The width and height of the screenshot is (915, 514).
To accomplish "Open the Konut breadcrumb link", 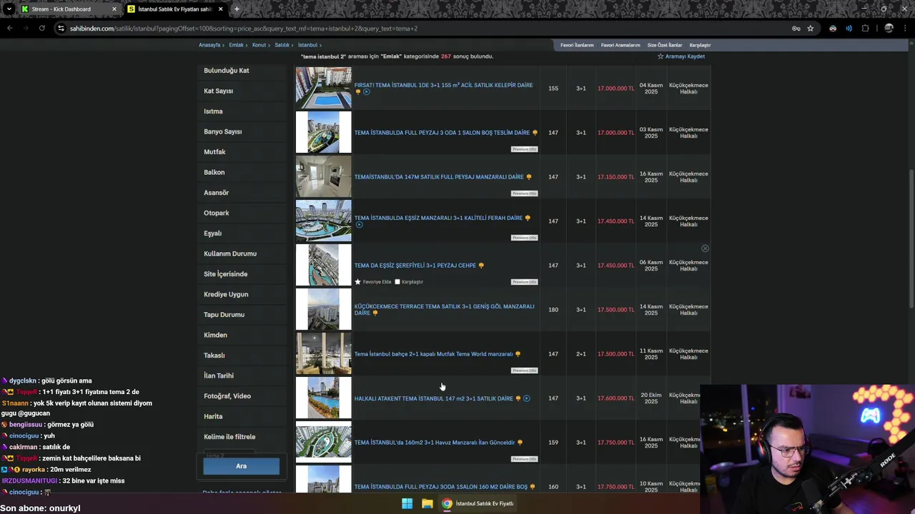I will coord(259,45).
